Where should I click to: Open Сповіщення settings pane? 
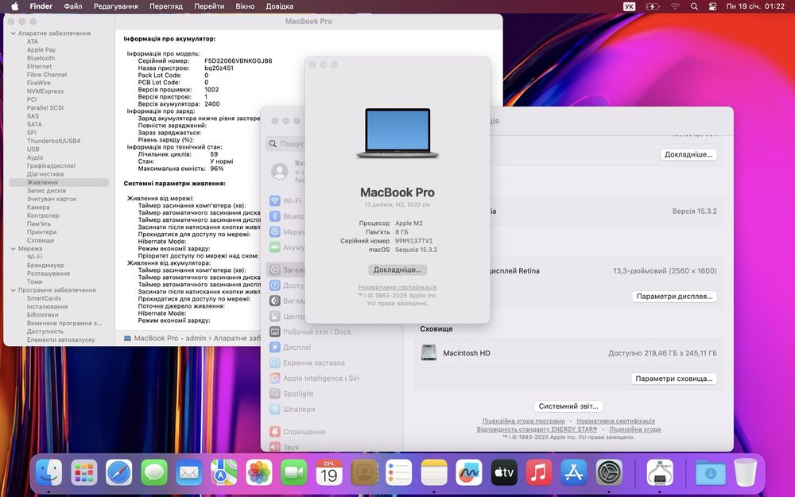pos(297,432)
